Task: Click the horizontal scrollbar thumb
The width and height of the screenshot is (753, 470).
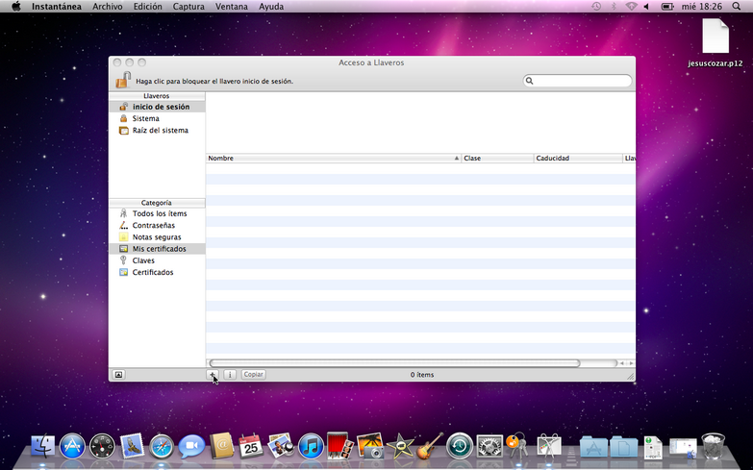Action: tap(394, 363)
